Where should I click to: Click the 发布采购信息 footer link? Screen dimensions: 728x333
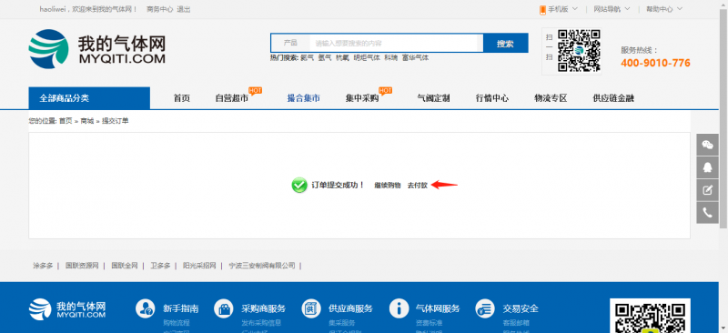(x=261, y=323)
